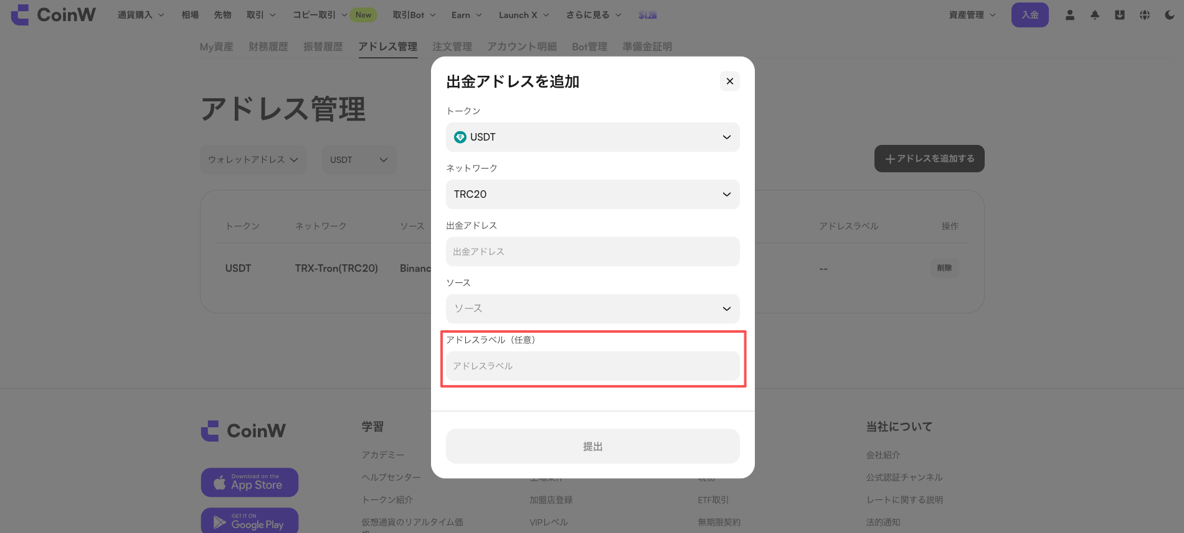Open the 無期限契約 footer link
1184x533 pixels.
719,522
